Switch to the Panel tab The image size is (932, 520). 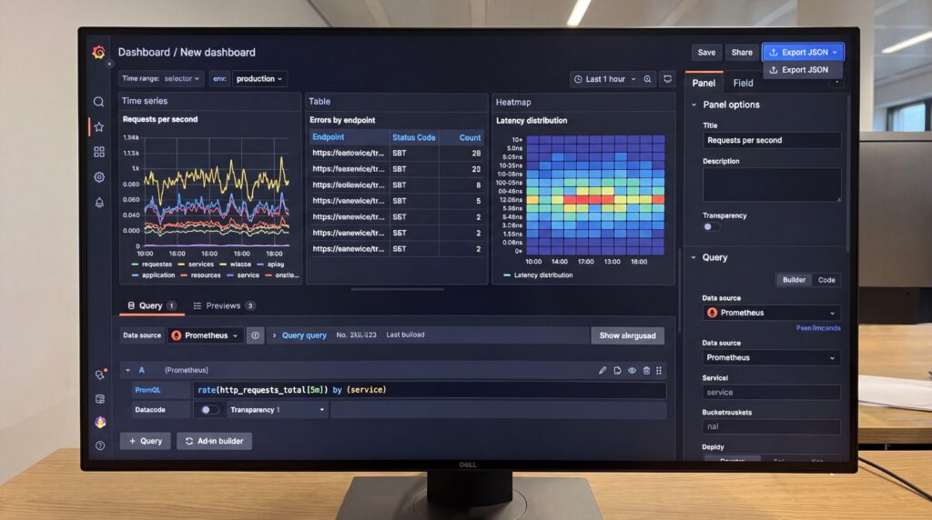point(704,83)
